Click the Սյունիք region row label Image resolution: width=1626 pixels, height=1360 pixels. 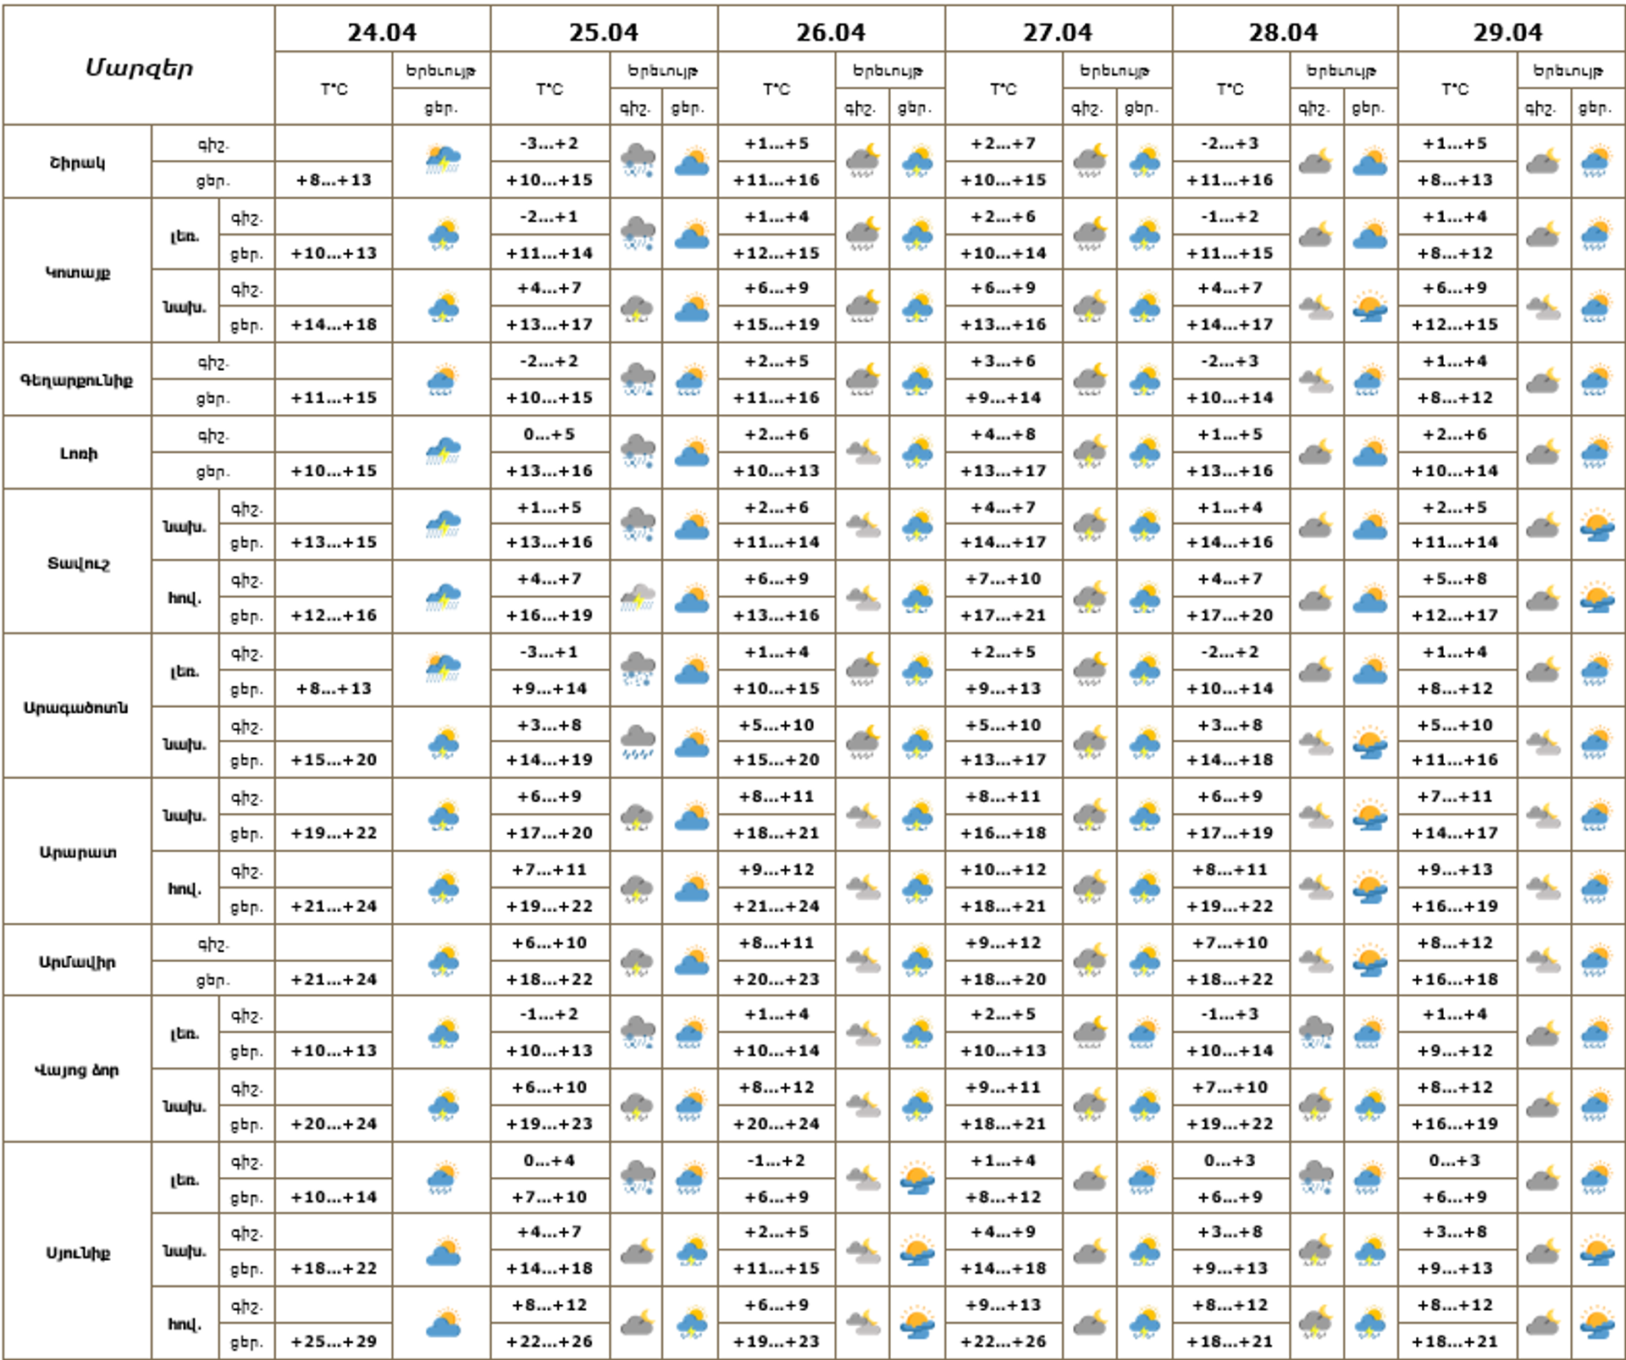click(x=78, y=1252)
